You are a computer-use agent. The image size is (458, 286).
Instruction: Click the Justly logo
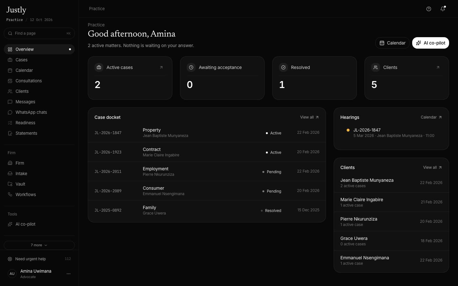click(16, 10)
